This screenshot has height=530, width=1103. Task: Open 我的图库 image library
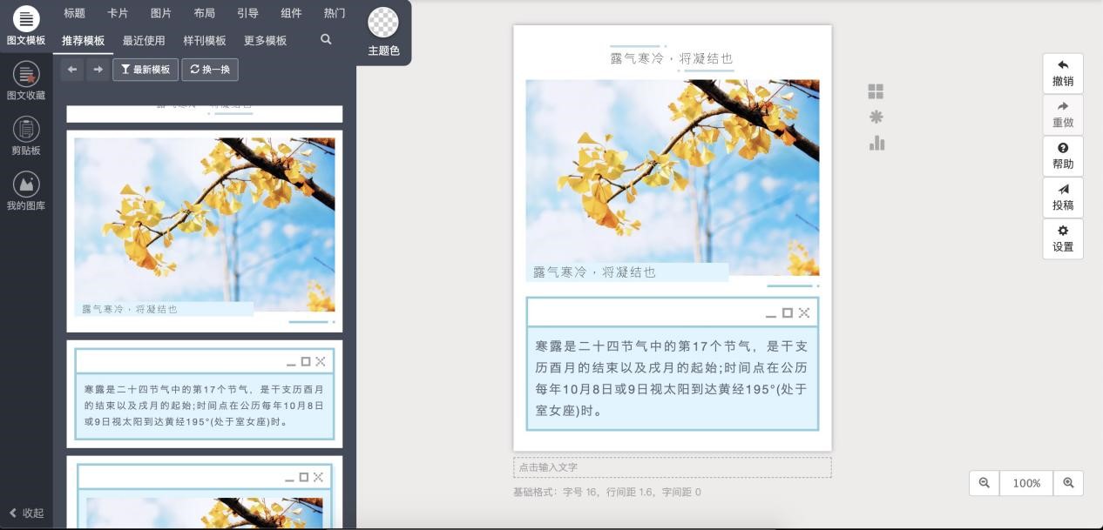click(x=26, y=191)
